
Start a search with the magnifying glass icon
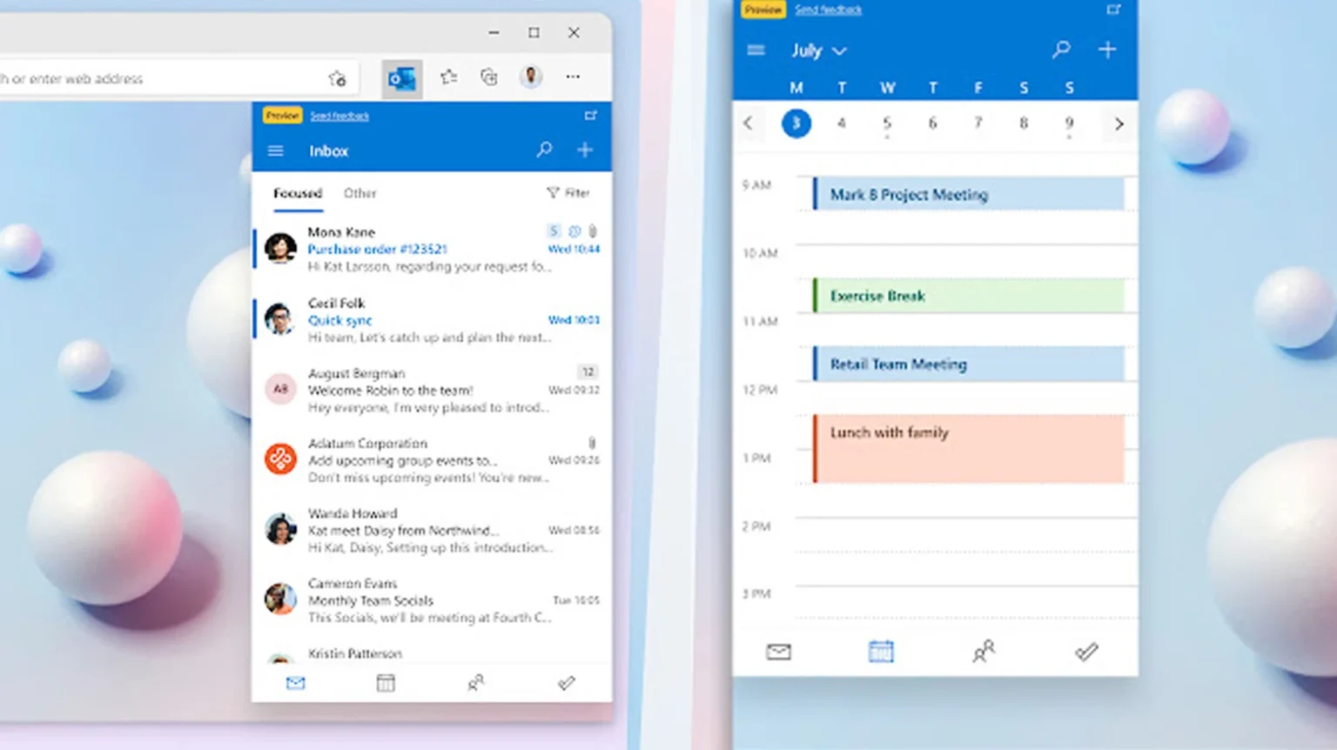[544, 150]
